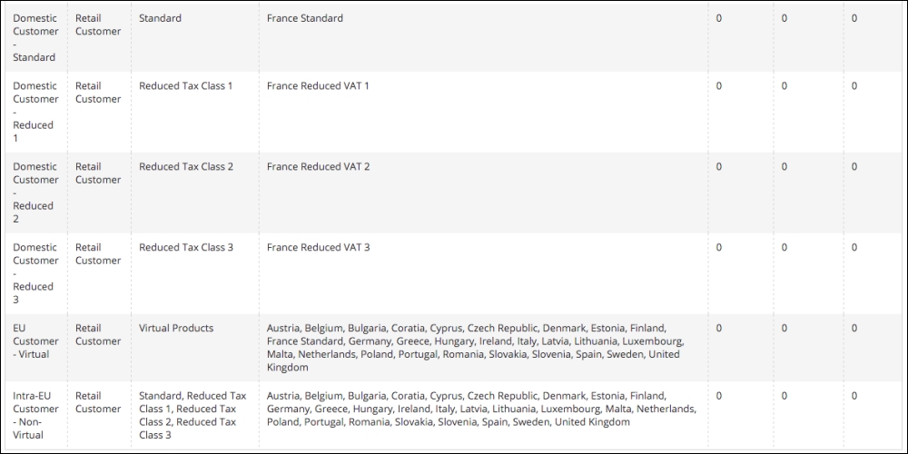This screenshot has height=454, width=908.
Task: Click the France Standard tax rate cell
Action: 305,18
